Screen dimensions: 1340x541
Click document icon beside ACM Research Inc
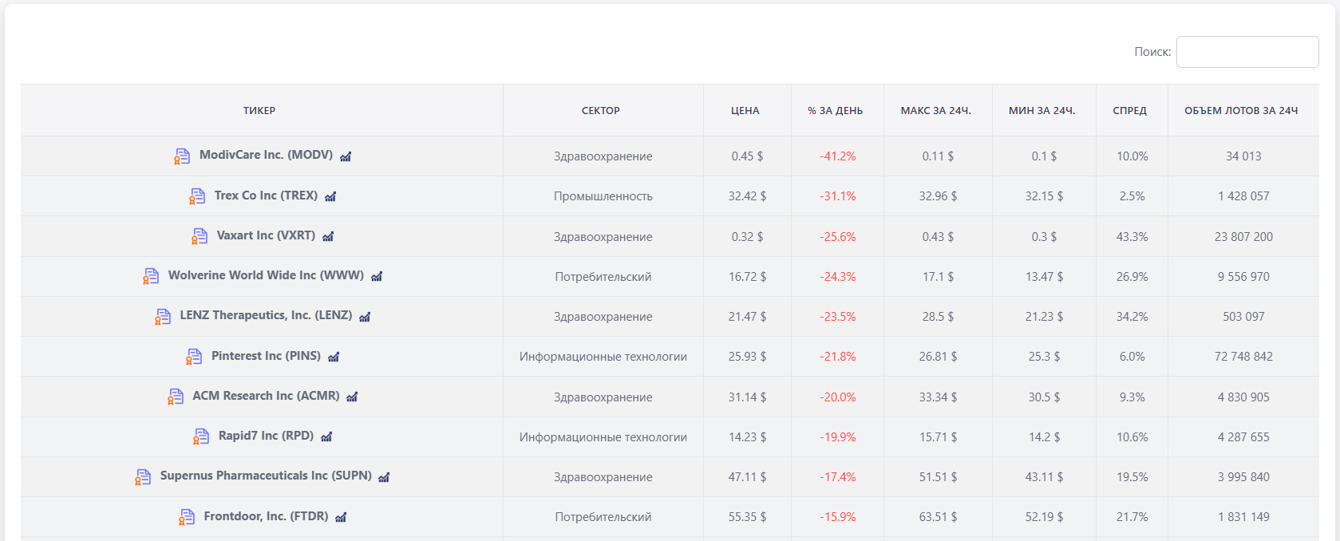tap(176, 397)
